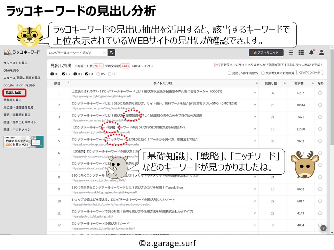This screenshot has width=334, height=250.
Task: Open サジェストを見る in sidebar
Action: point(15,63)
